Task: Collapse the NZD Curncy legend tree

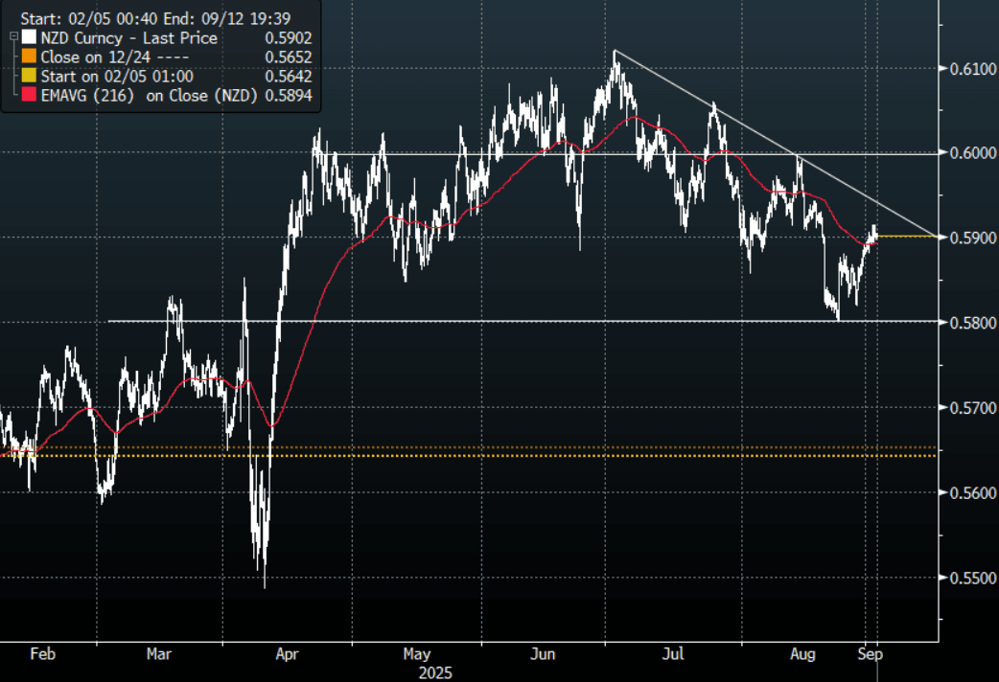Action: [13, 35]
